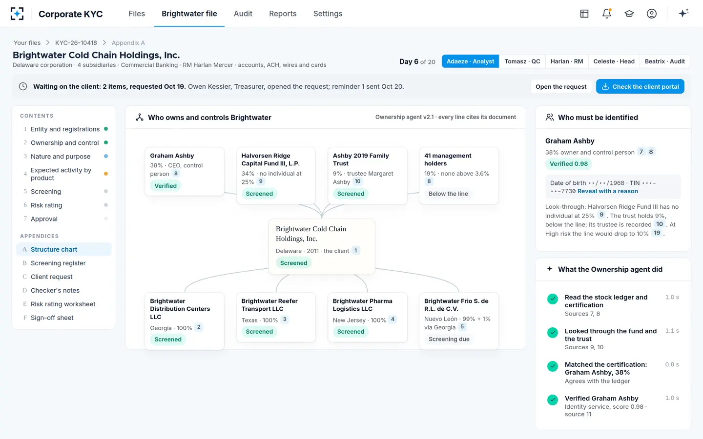Click Check the client portal button
Image resolution: width=703 pixels, height=439 pixels.
[640, 86]
